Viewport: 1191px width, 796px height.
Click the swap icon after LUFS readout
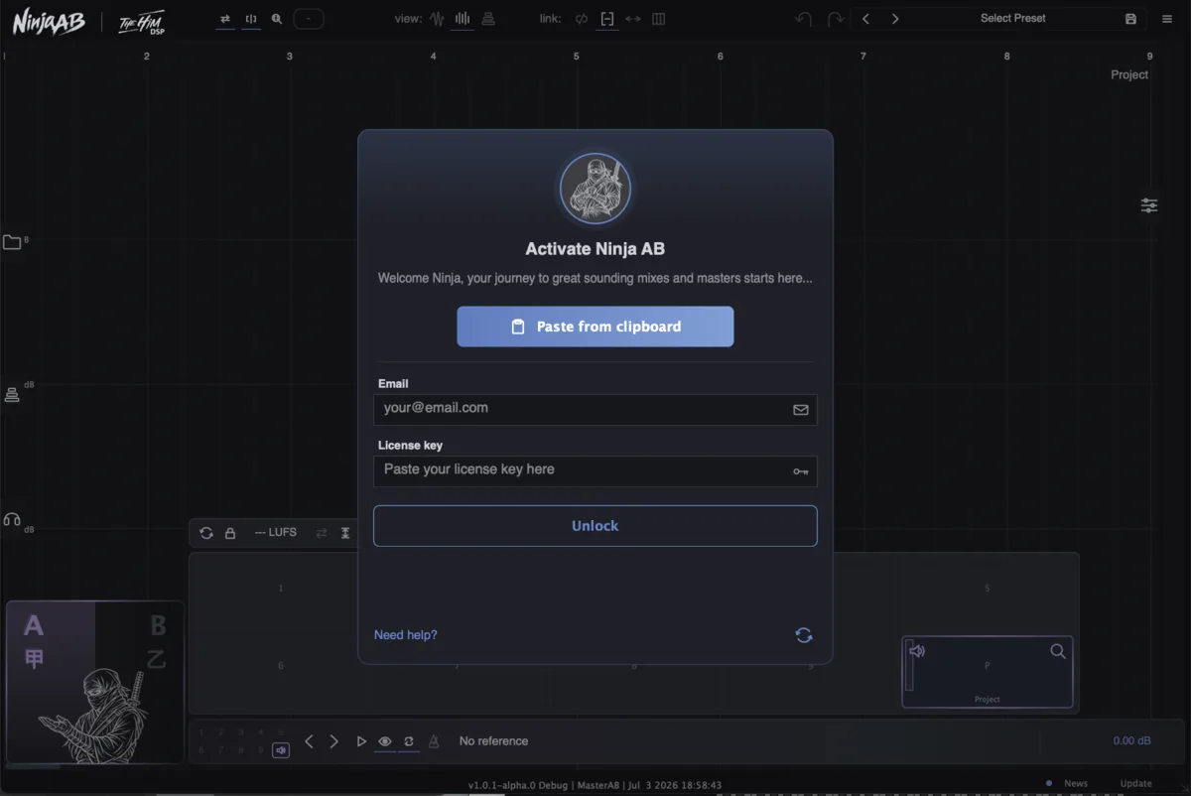coord(322,533)
